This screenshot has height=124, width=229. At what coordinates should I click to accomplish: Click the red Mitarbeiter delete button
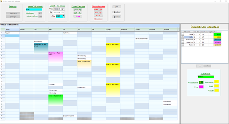coord(98,19)
